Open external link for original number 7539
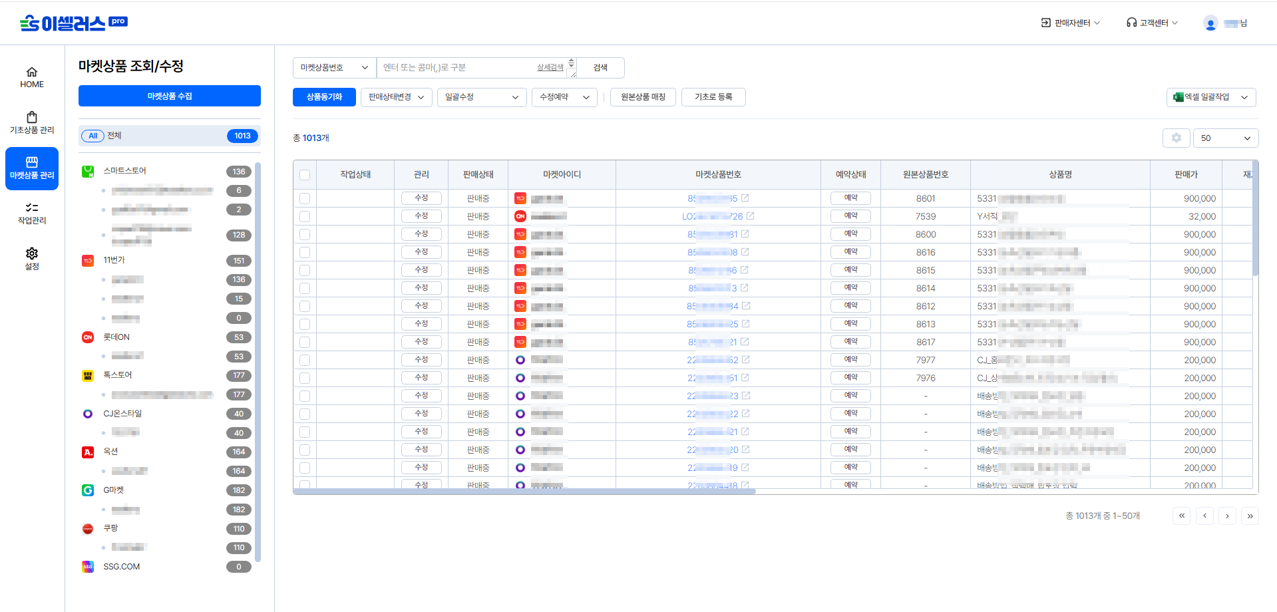Image resolution: width=1277 pixels, height=612 pixels. point(751,216)
